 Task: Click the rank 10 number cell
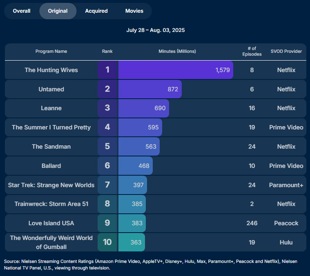107,242
